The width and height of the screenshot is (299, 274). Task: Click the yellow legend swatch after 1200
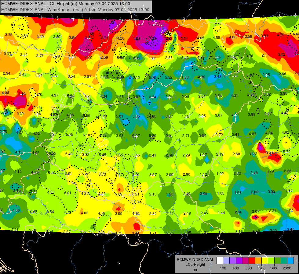(x=265, y=261)
